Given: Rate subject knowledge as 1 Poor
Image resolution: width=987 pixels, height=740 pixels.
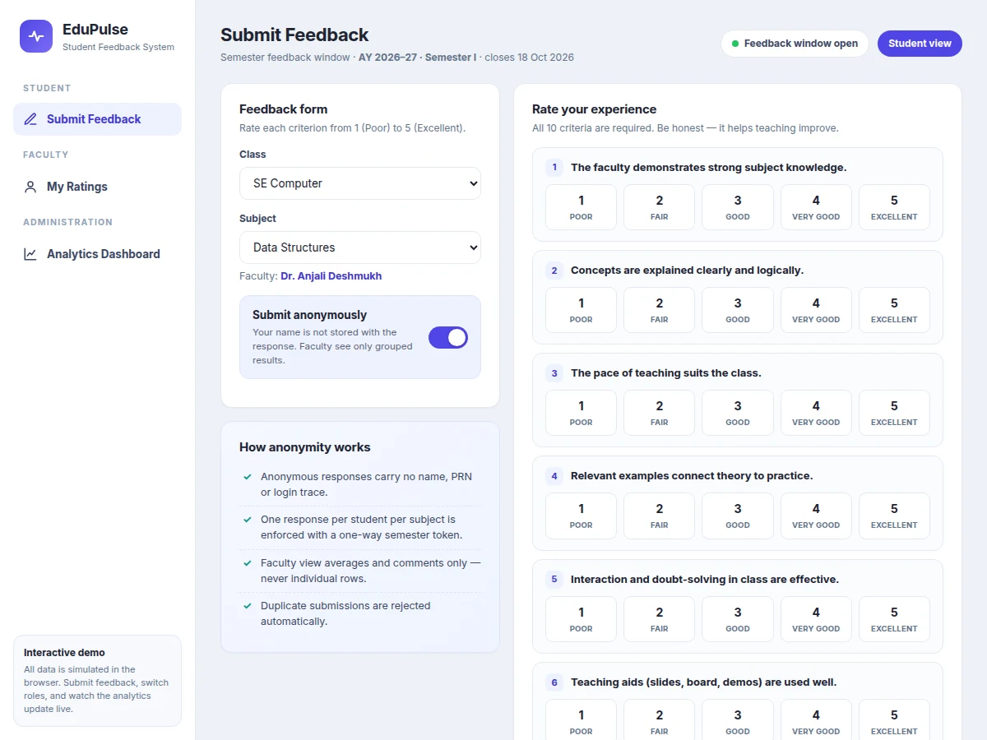Looking at the screenshot, I should 581,207.
